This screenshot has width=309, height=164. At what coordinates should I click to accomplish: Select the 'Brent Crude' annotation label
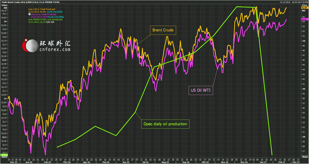(x=163, y=30)
